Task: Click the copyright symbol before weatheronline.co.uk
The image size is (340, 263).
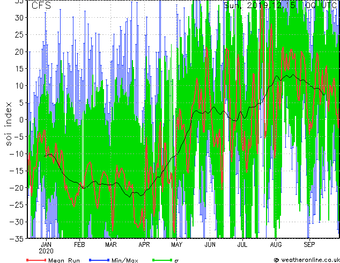Action: coord(276,260)
